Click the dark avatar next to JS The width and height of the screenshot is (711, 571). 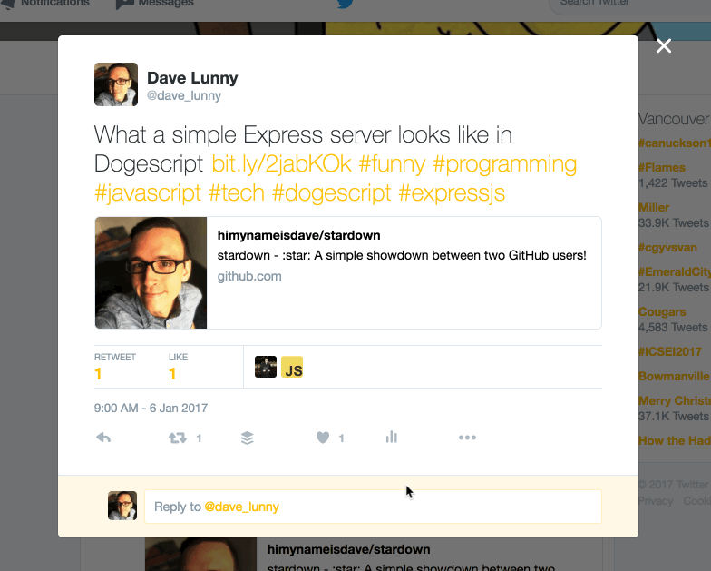click(266, 367)
